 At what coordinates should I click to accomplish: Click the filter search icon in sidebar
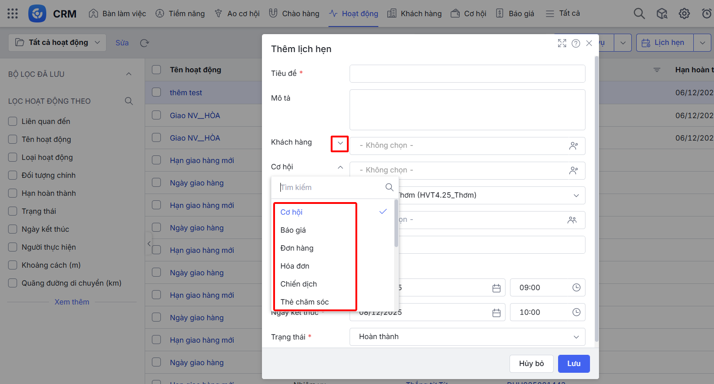(x=129, y=101)
